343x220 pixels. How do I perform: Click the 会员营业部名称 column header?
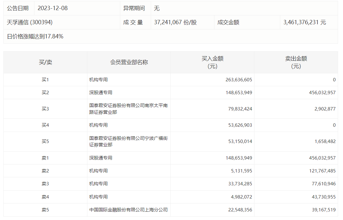click(129, 62)
